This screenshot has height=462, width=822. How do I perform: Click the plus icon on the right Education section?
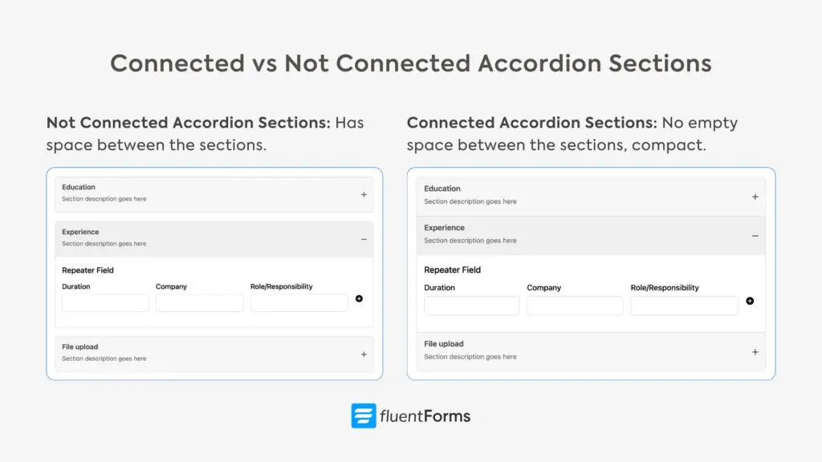point(755,196)
